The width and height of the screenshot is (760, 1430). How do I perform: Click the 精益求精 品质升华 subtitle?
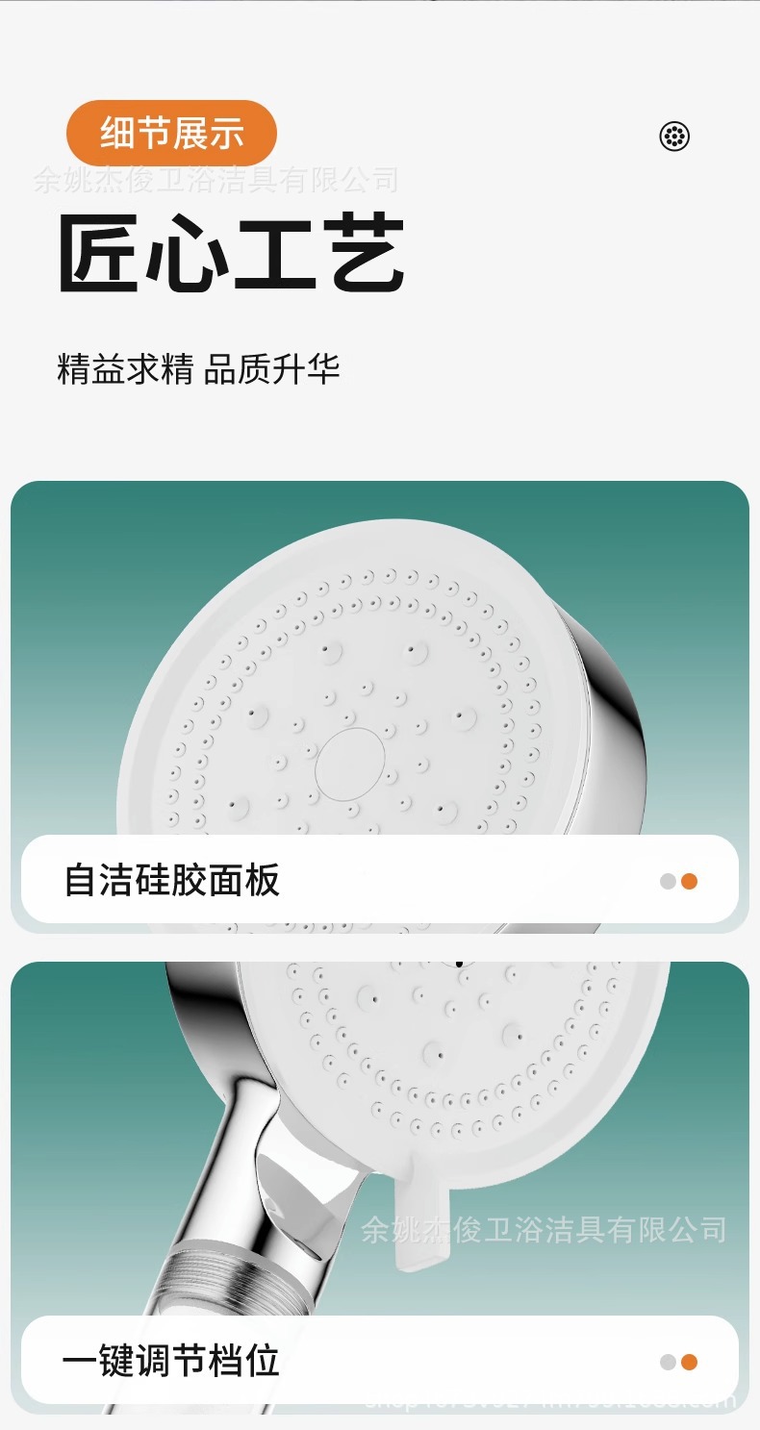pyautogui.click(x=198, y=369)
